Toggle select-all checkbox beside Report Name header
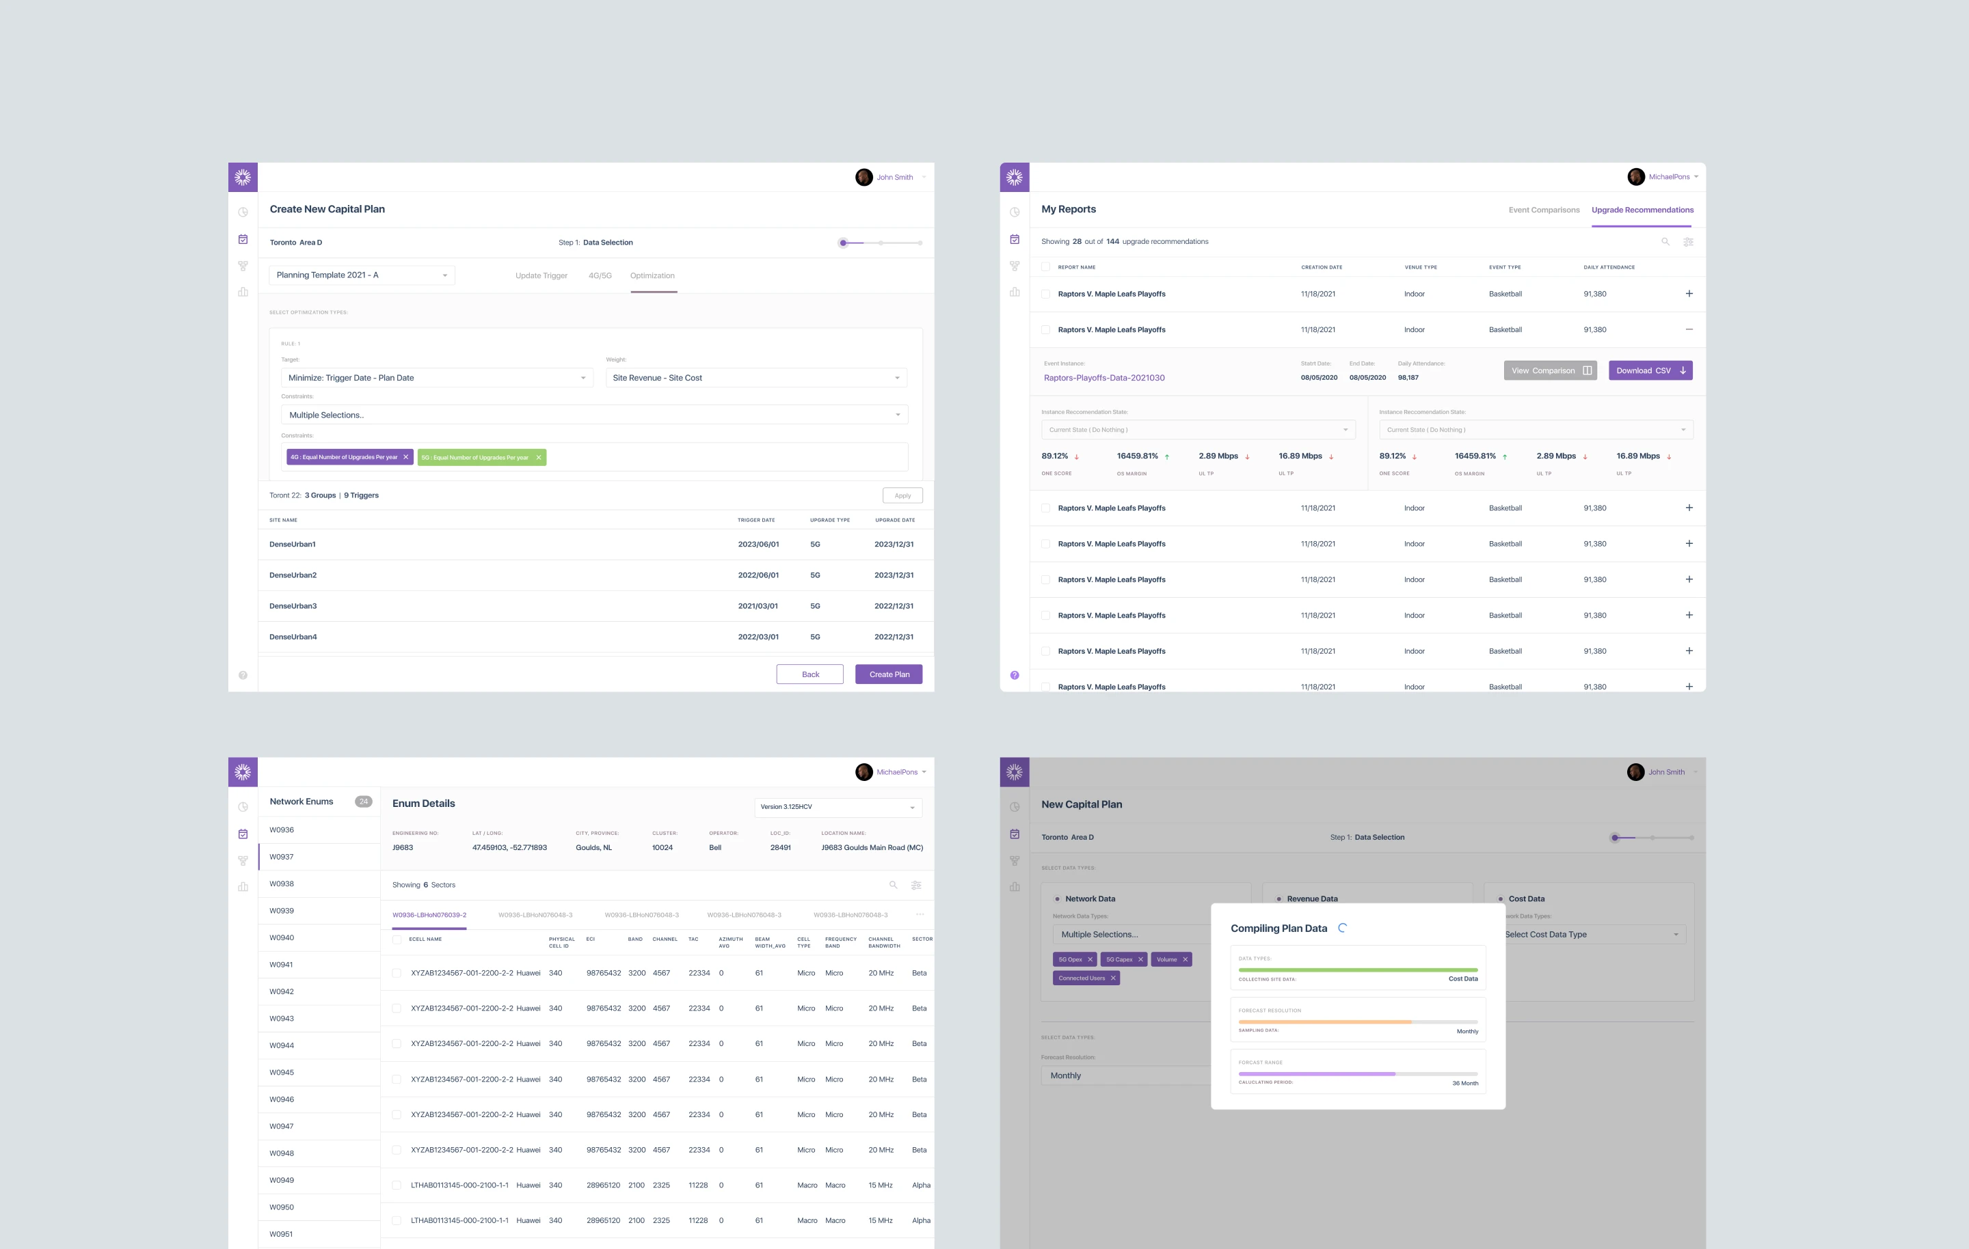This screenshot has width=1969, height=1249. coord(1045,266)
